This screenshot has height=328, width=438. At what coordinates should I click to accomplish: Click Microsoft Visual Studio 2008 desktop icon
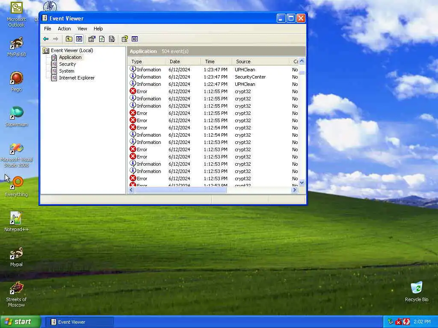click(16, 155)
